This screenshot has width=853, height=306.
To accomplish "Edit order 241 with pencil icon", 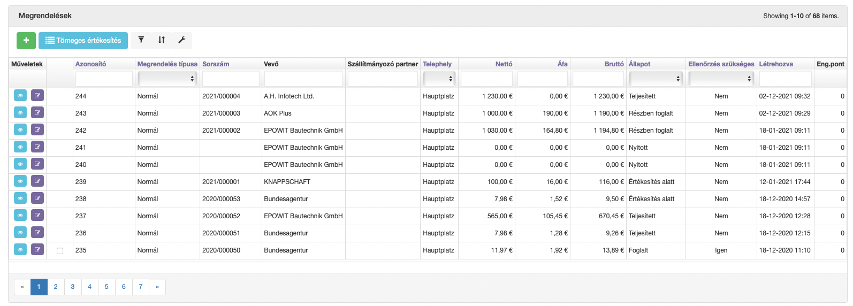I will tap(37, 147).
